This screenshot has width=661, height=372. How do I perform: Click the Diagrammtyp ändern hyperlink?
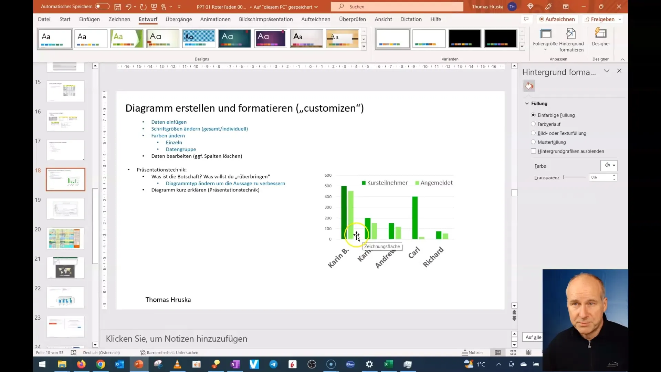[225, 183]
